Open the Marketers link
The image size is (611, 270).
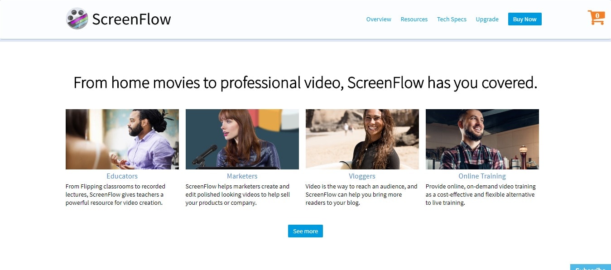[x=242, y=176]
